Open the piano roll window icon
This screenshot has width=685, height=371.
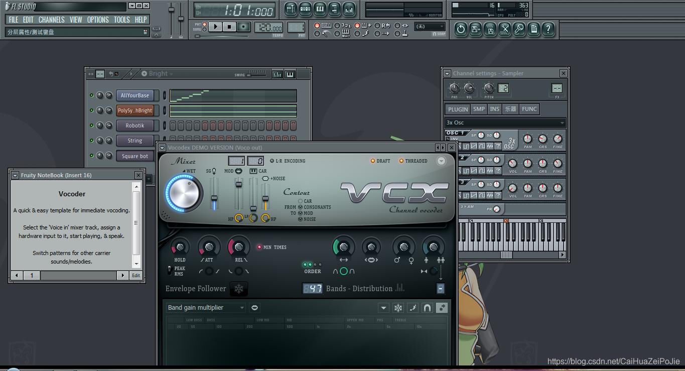click(320, 9)
